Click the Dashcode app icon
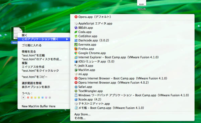201x123 pixels. pos(76,40)
